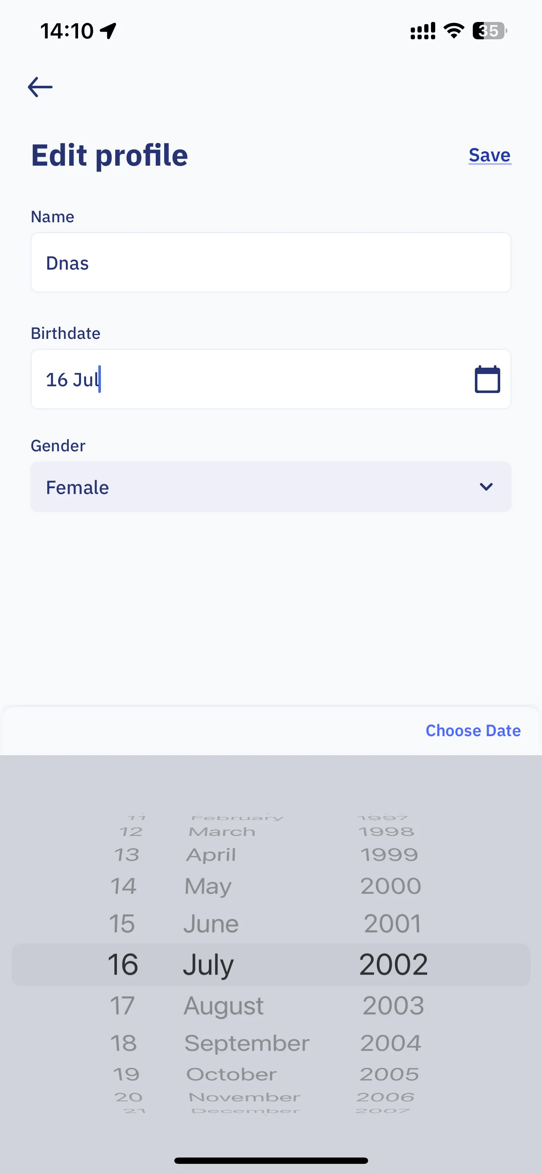Tap the cellular signal bars icon
542x1174 pixels.
click(423, 30)
